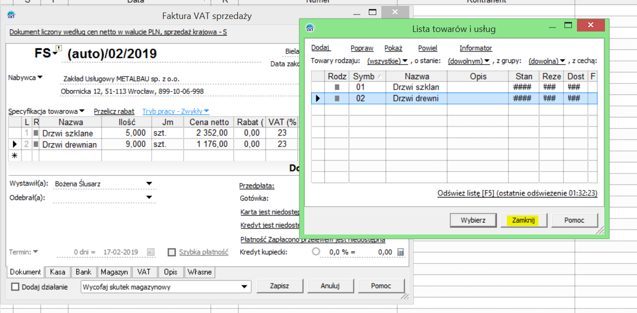
Task: Click the Zapisz button
Action: pos(280,286)
